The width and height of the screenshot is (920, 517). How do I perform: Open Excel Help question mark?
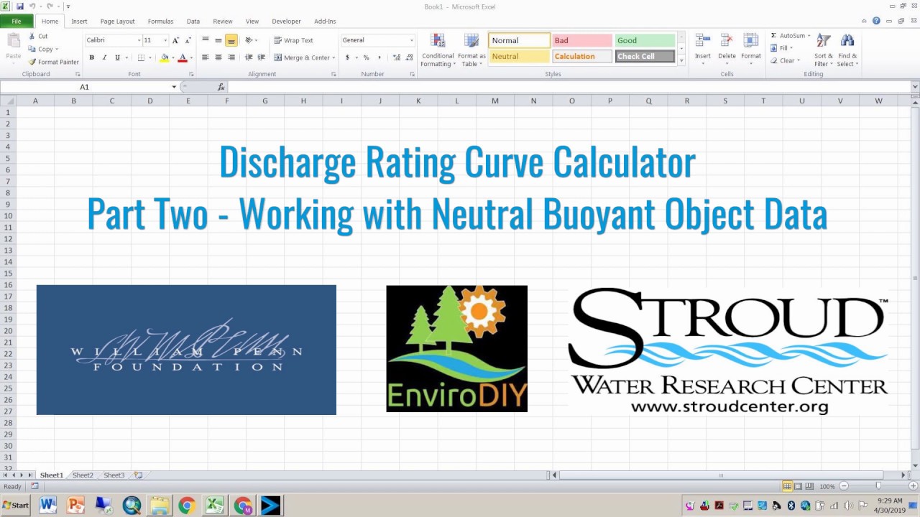876,21
